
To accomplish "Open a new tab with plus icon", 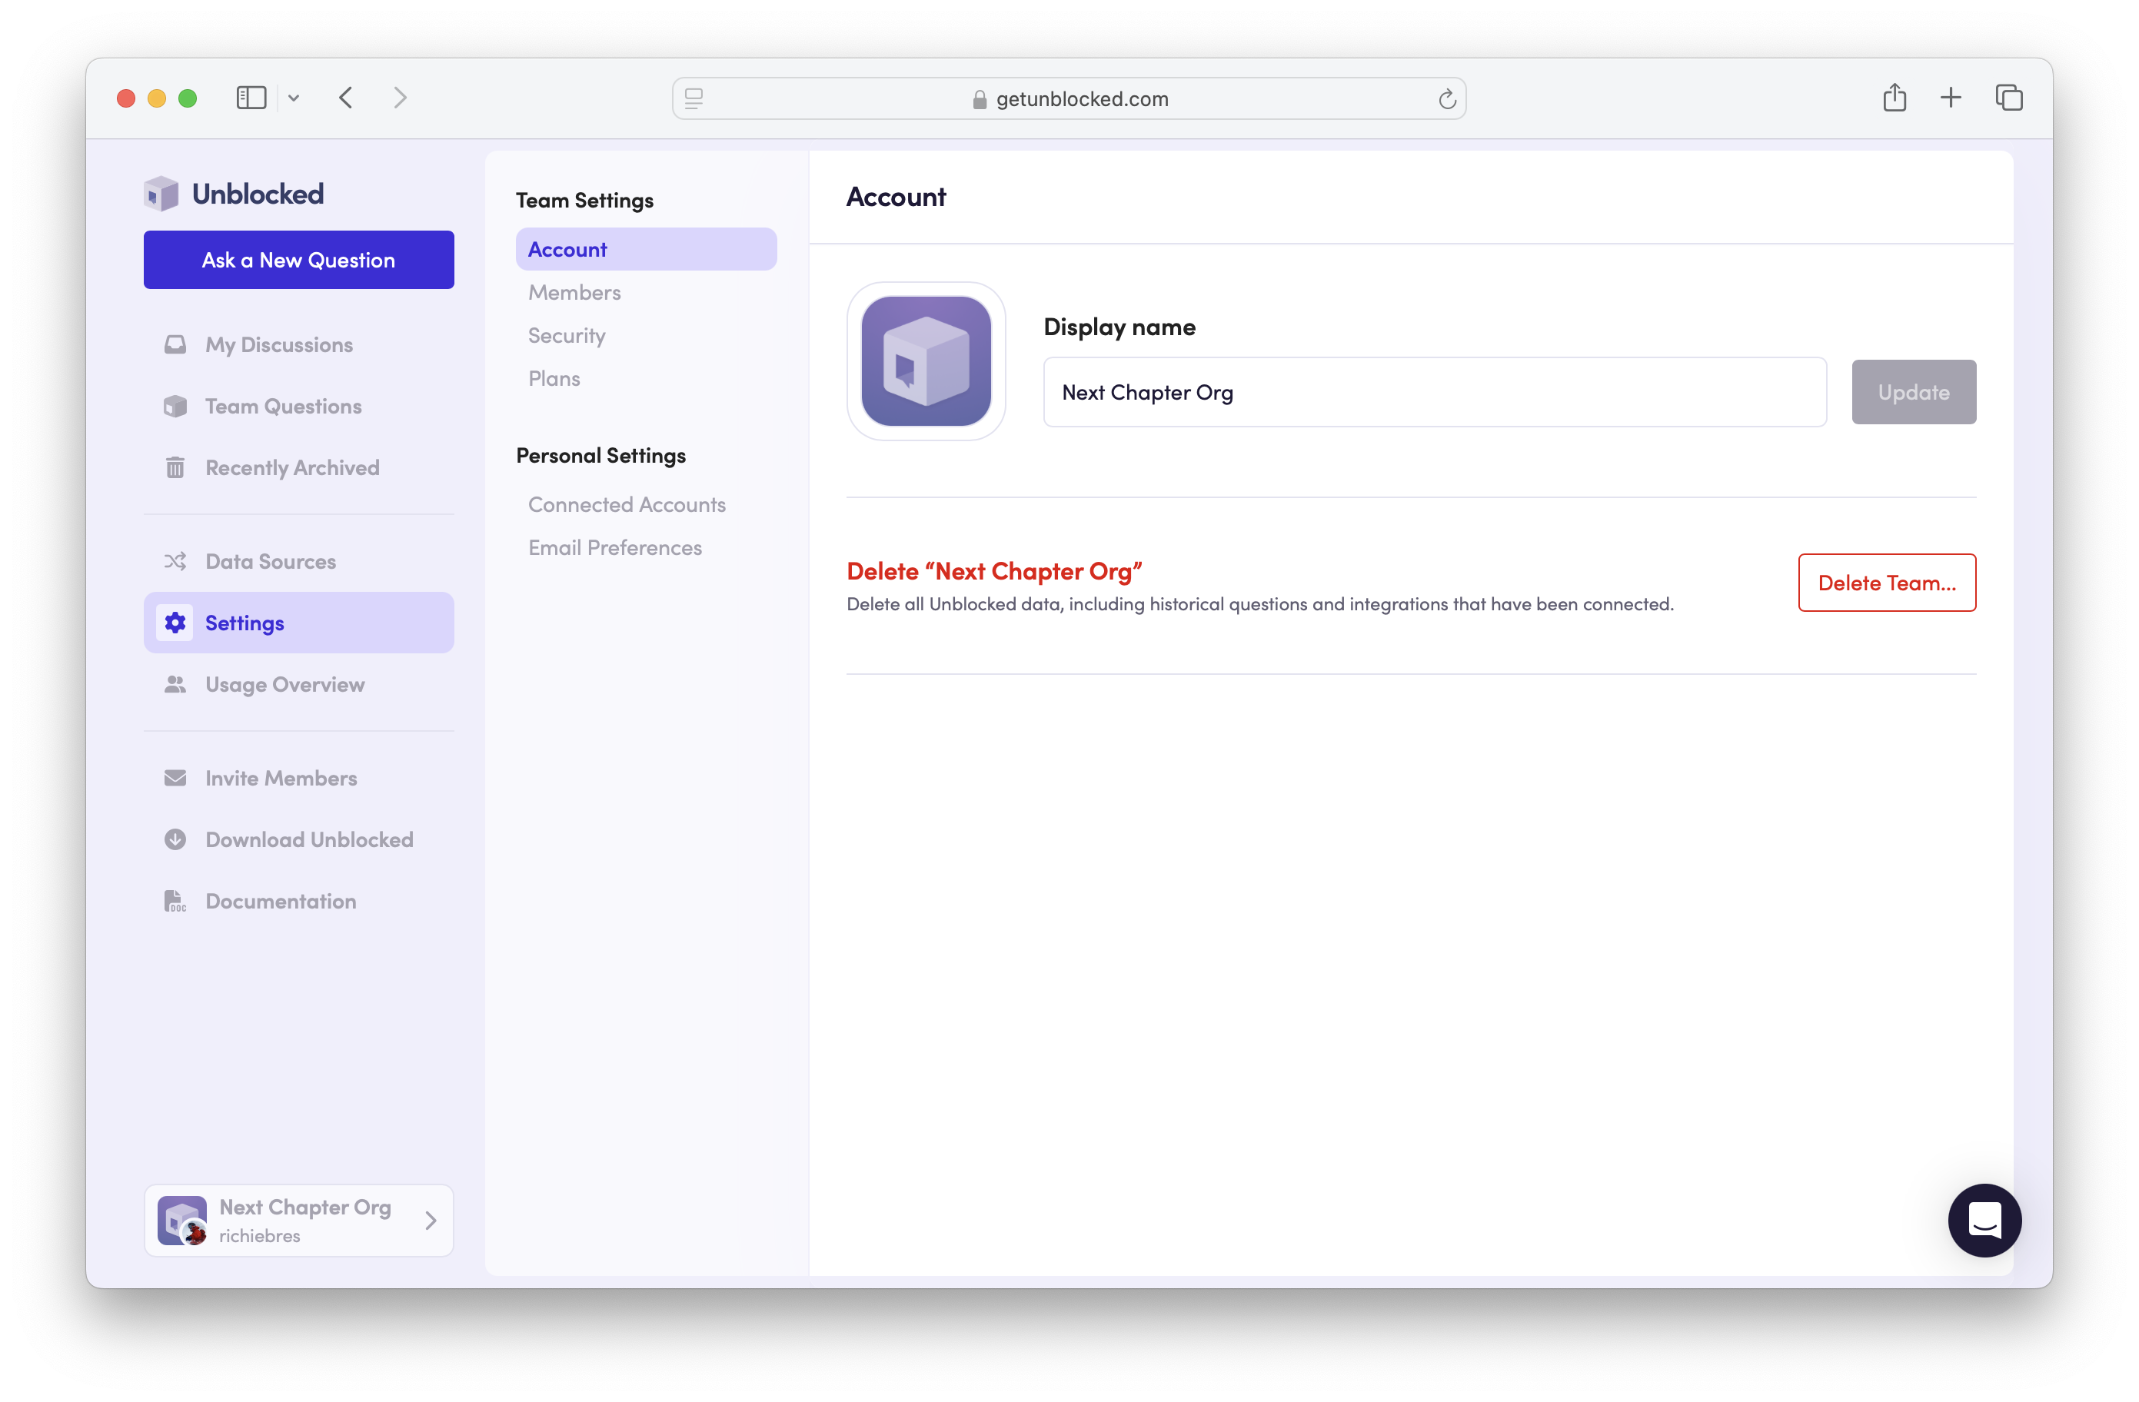I will 1951,98.
